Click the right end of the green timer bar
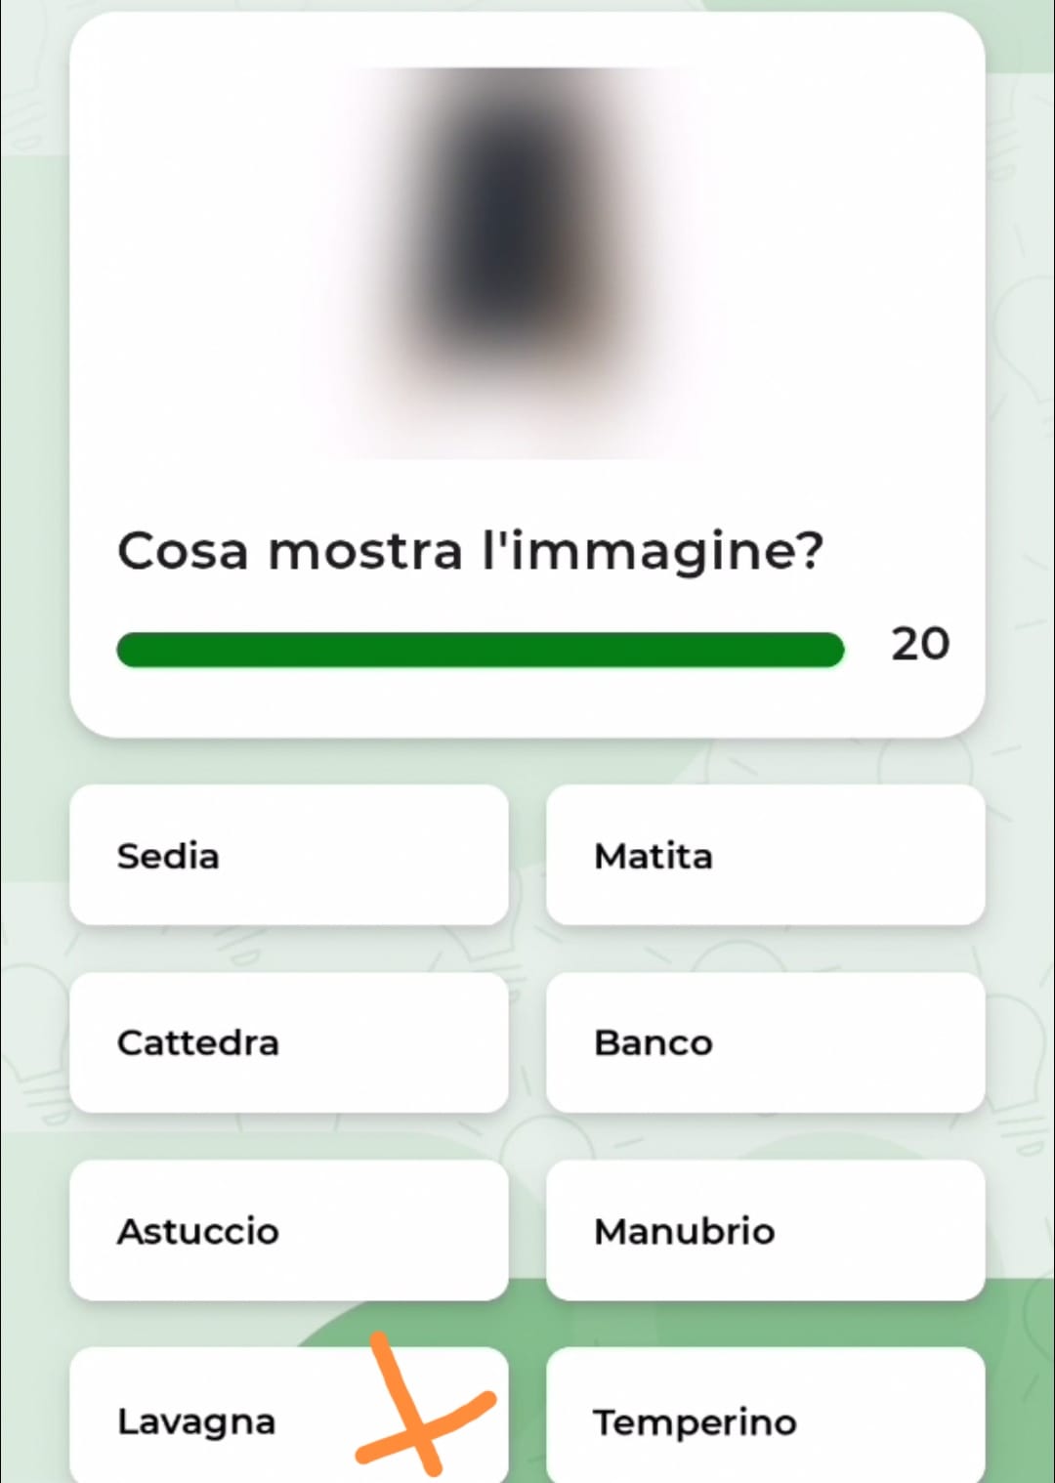Image resolution: width=1055 pixels, height=1483 pixels. pos(828,650)
